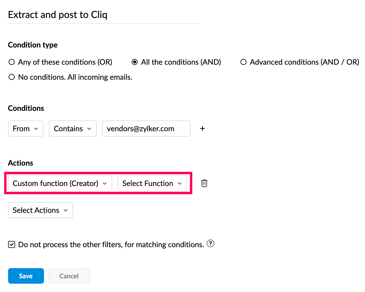This screenshot has height=292, width=365.
Task: Choose 'All the conditions (AND)' radio option
Action: coord(135,62)
